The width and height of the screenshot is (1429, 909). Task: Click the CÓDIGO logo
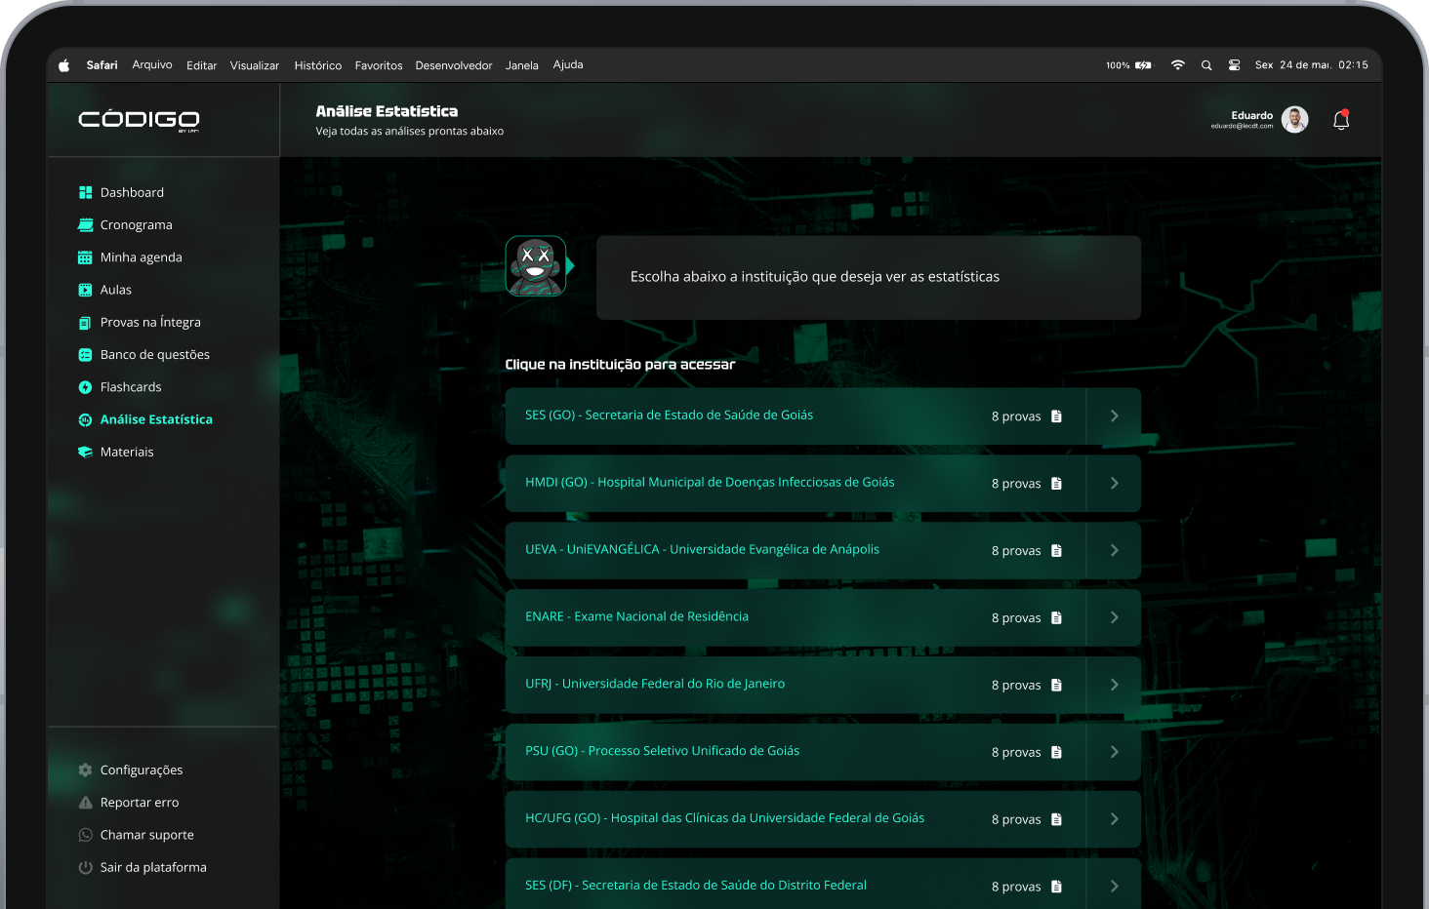pos(139,120)
